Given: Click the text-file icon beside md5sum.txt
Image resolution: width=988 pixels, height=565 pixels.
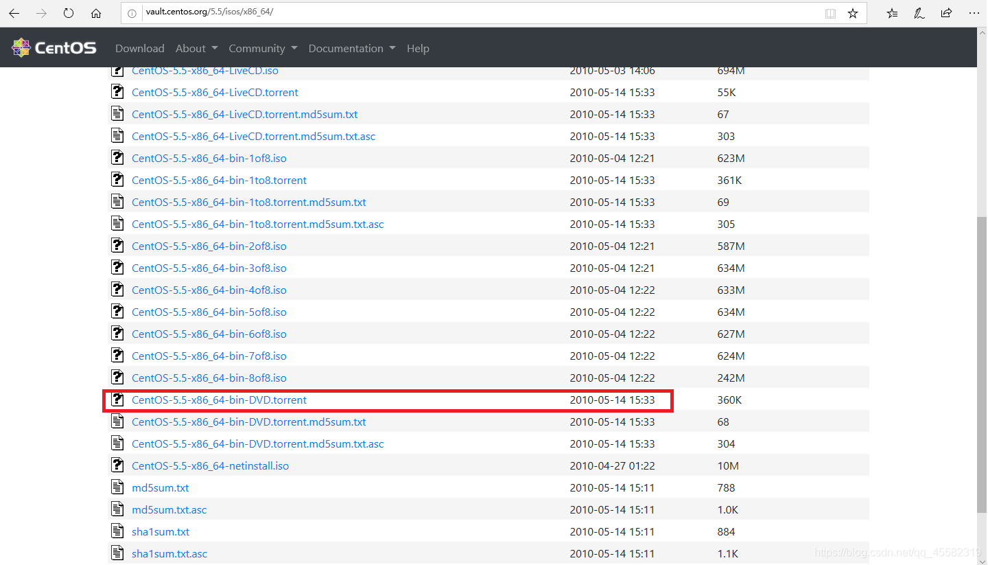Looking at the screenshot, I should (117, 487).
